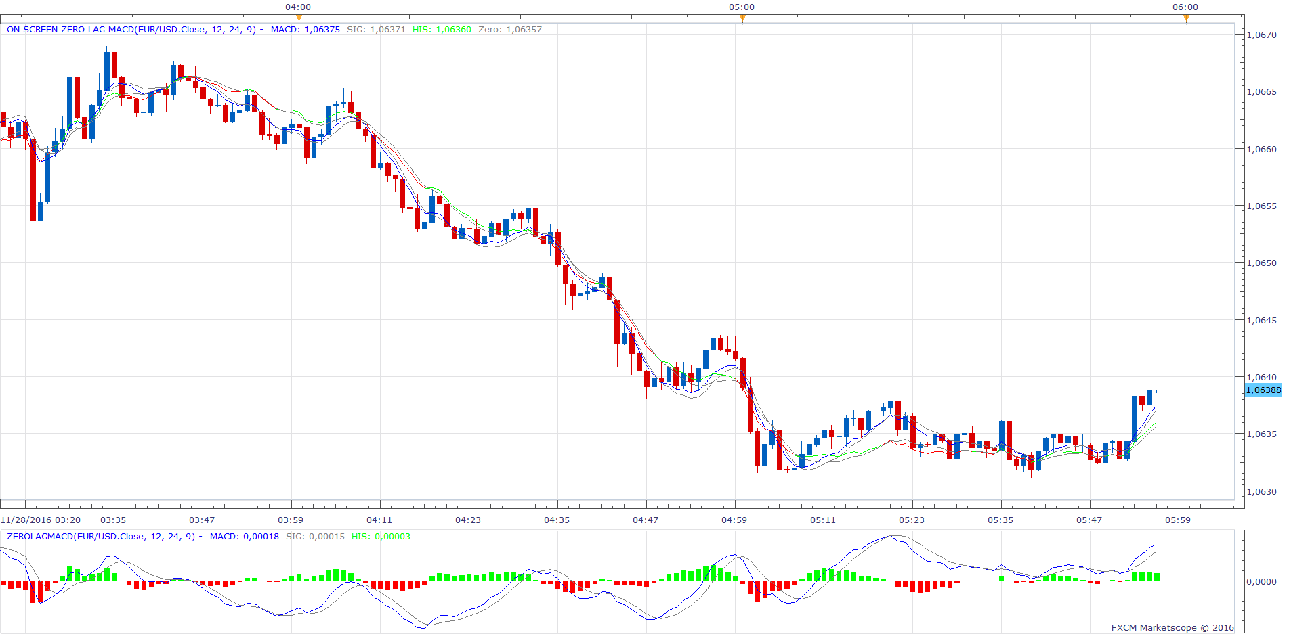Click the 1,0645 price axis label
This screenshot has width=1289, height=634.
point(1262,321)
